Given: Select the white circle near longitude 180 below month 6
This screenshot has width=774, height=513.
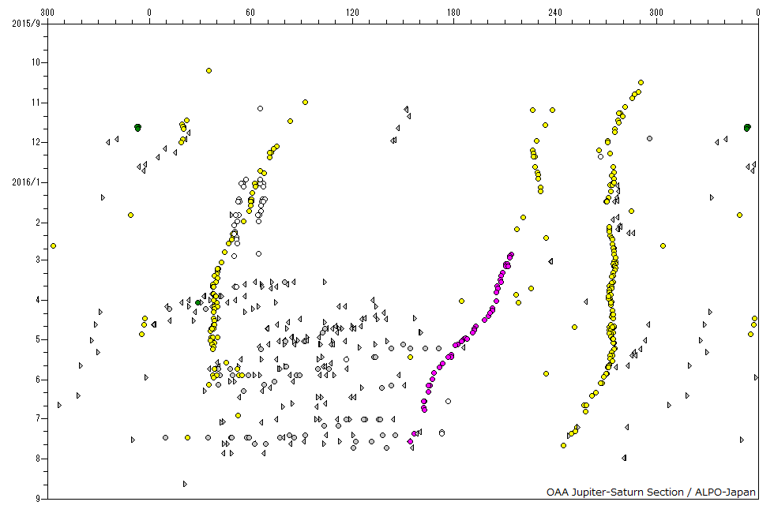Looking at the screenshot, I should coord(449,402).
